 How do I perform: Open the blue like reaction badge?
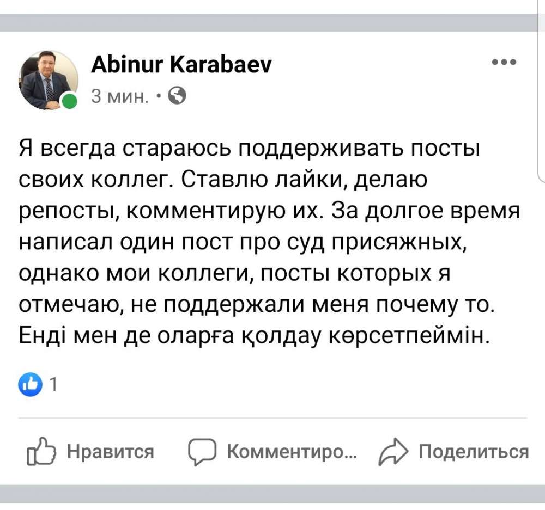coord(30,385)
